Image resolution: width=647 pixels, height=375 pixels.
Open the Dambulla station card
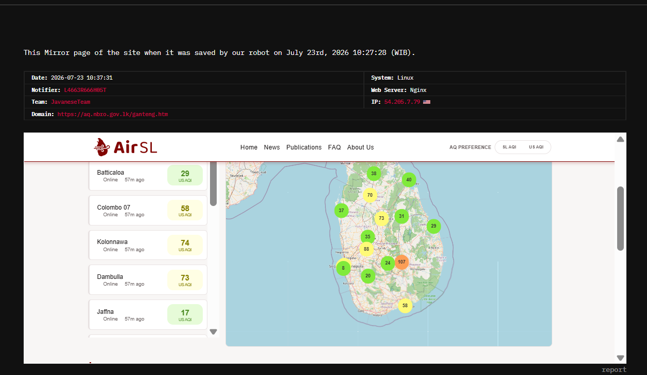click(x=148, y=279)
